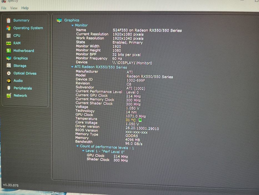The height and width of the screenshot is (195, 259).
Task: Click GPU Clock value 1071.0 MHz
Action: [x=136, y=116]
